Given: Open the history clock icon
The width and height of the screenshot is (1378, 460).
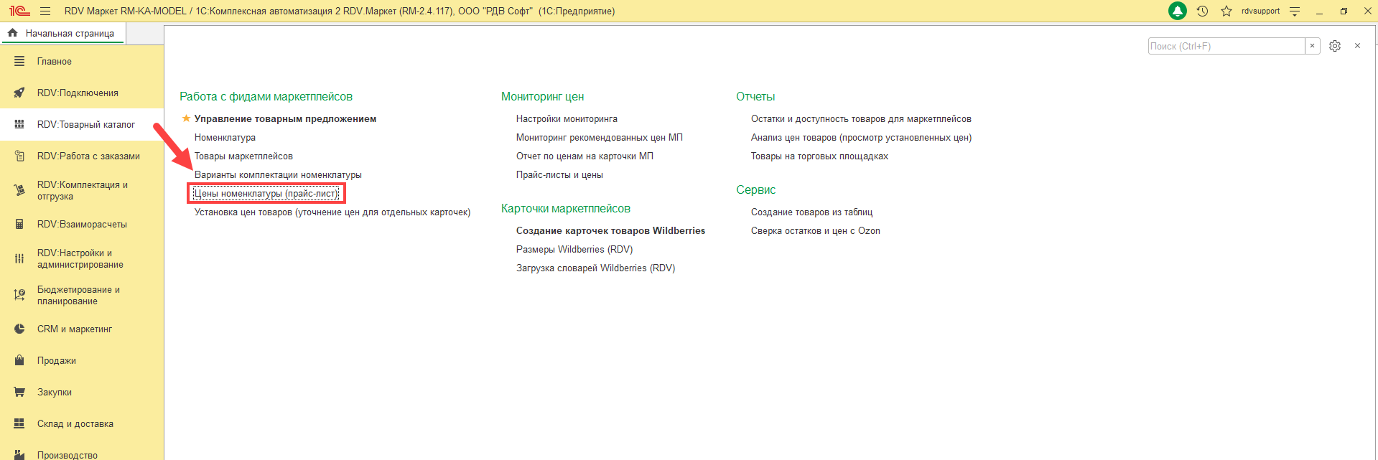Looking at the screenshot, I should tap(1202, 11).
